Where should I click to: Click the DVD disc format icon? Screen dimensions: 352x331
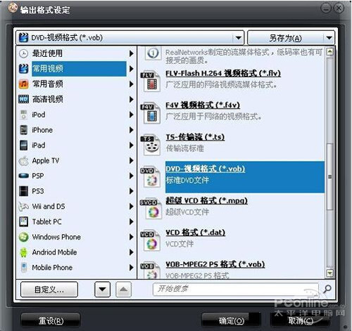coord(151,177)
